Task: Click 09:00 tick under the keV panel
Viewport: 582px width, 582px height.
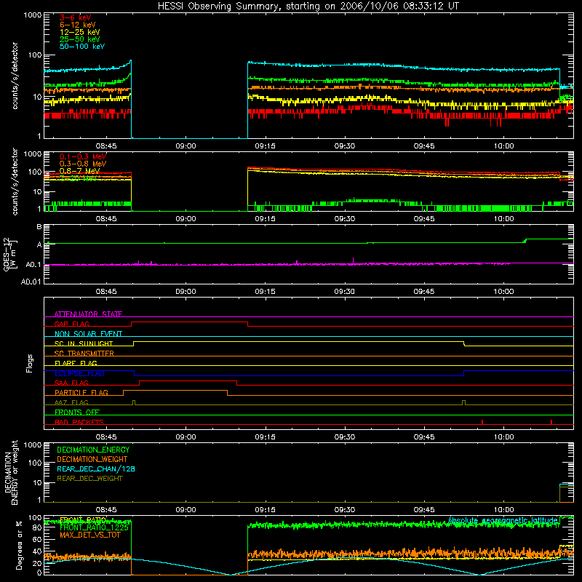Action: tap(186, 146)
